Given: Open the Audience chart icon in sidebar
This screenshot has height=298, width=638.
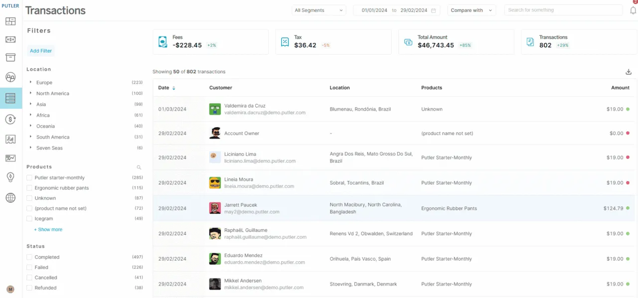Looking at the screenshot, I should (10, 139).
